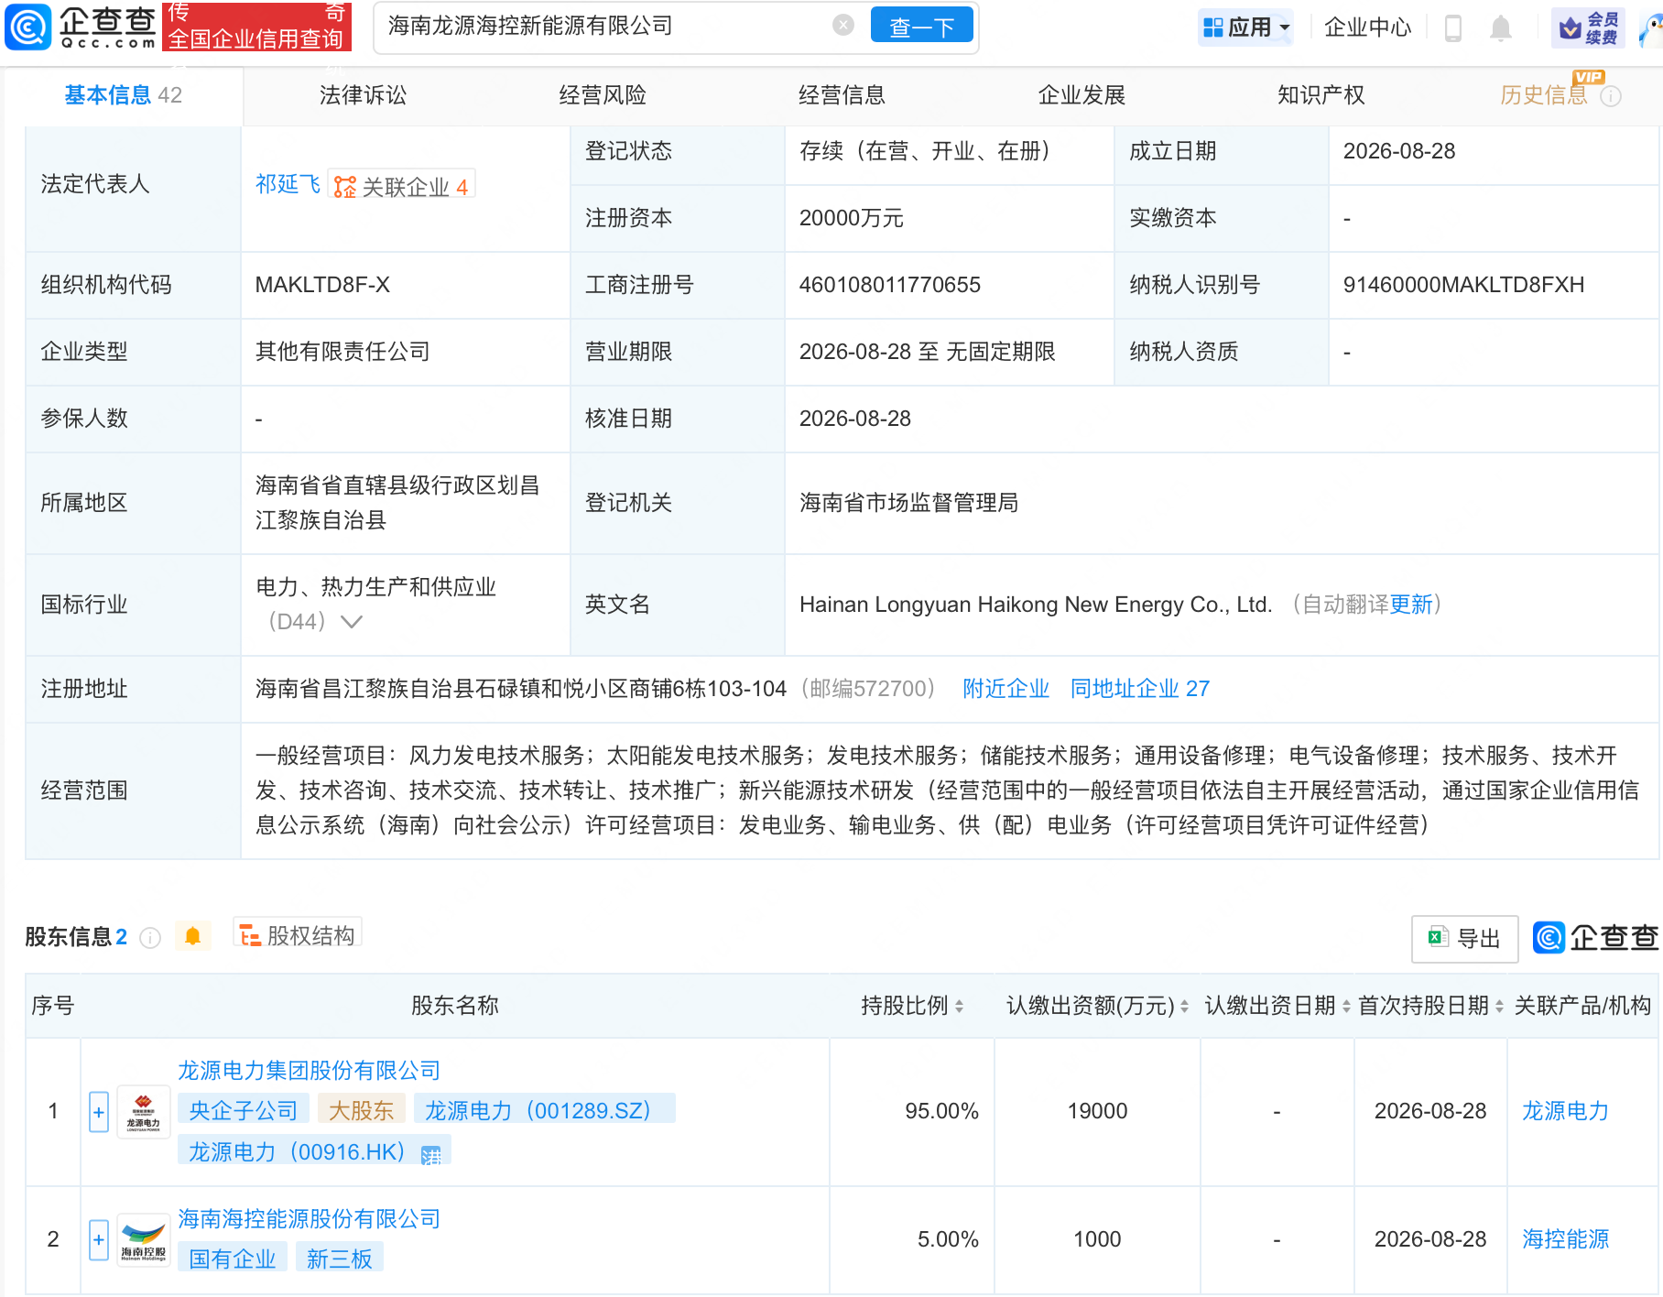Image resolution: width=1663 pixels, height=1297 pixels.
Task: Click 龙源电力（001289.SZ）stock tag
Action: (544, 1110)
